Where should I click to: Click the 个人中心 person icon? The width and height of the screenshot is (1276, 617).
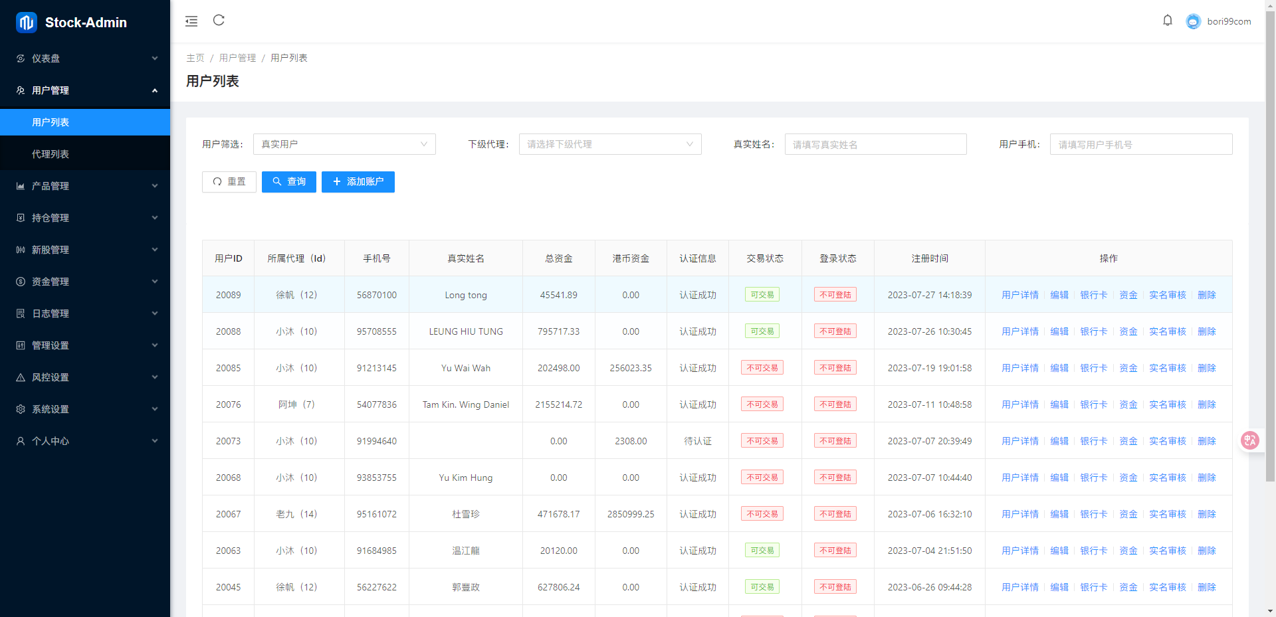21,441
